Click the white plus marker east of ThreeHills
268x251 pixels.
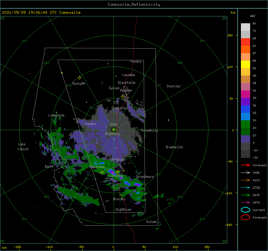168,120
